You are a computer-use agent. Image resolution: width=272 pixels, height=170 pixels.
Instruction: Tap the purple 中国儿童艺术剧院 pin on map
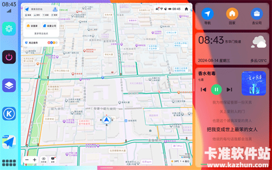pos(67,154)
